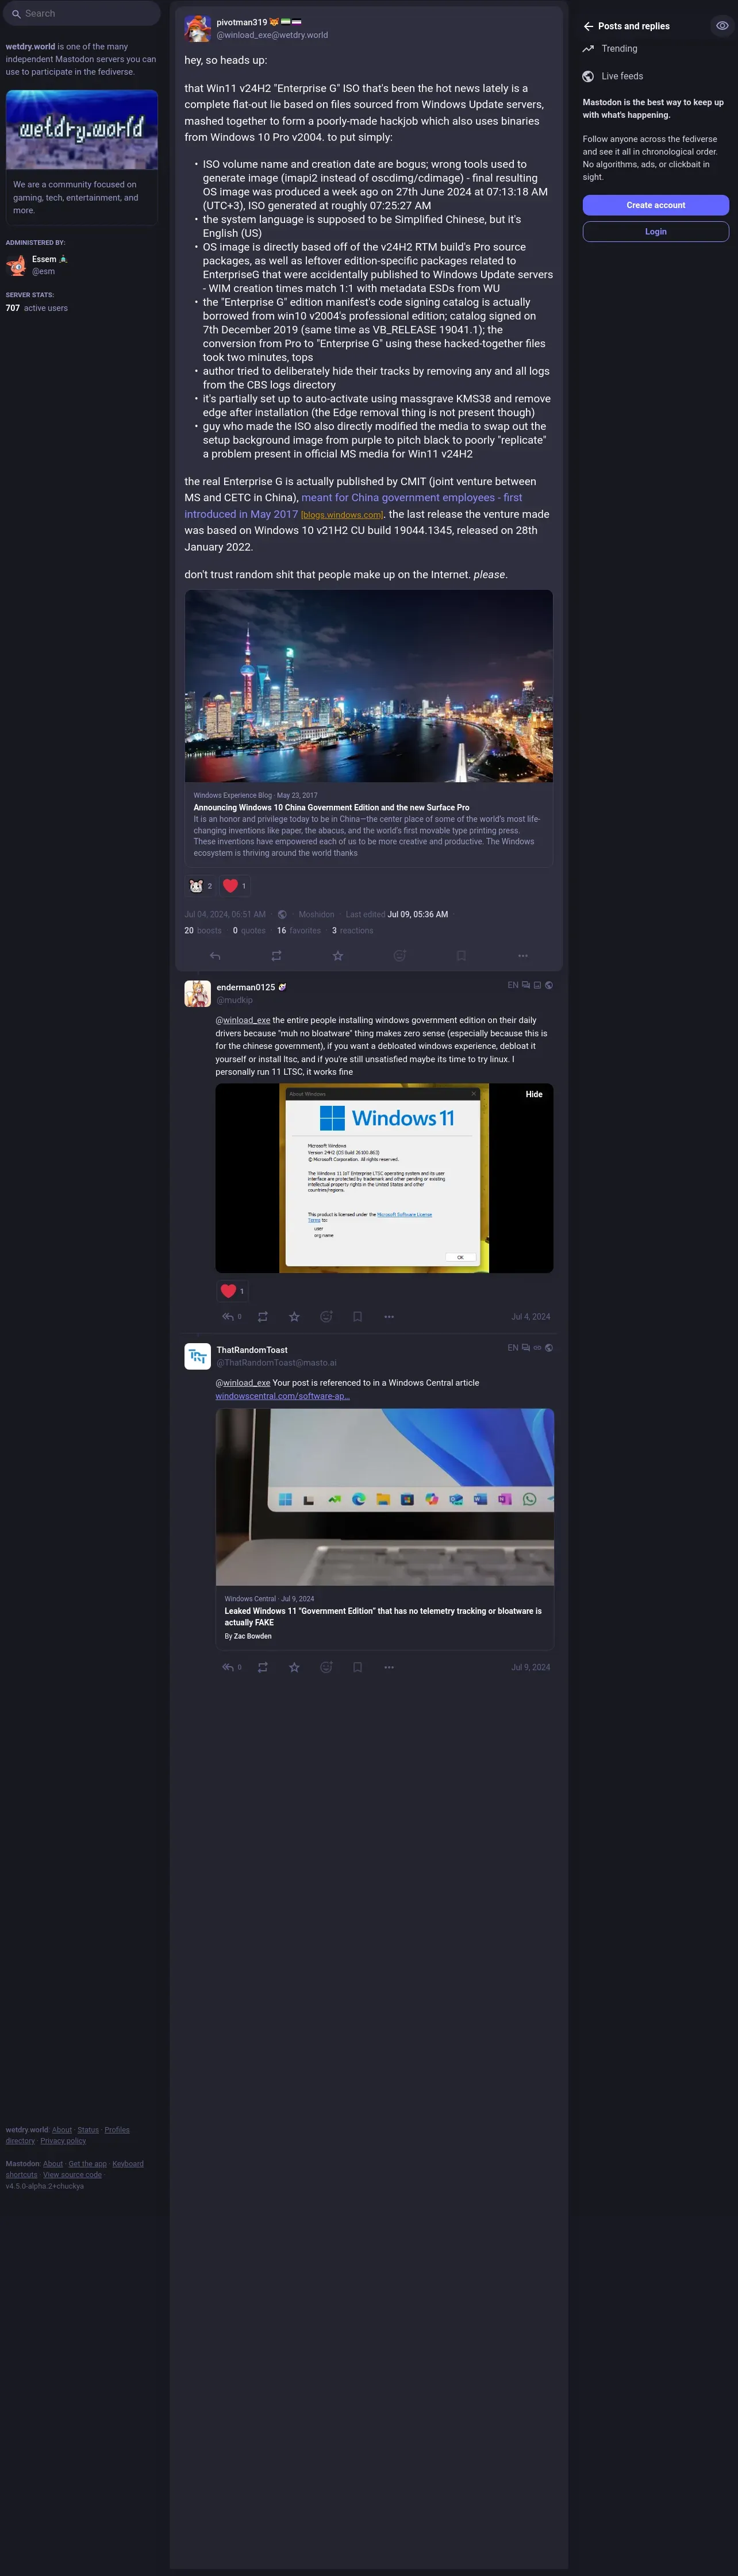The width and height of the screenshot is (738, 2576).
Task: Toggle the mouse emoji reaction with count 2
Action: click(200, 886)
